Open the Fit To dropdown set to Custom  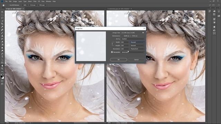pyautogui.click(x=133, y=39)
